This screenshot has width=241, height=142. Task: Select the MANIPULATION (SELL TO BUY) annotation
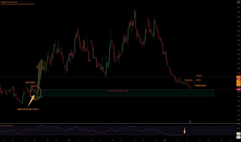(28, 109)
